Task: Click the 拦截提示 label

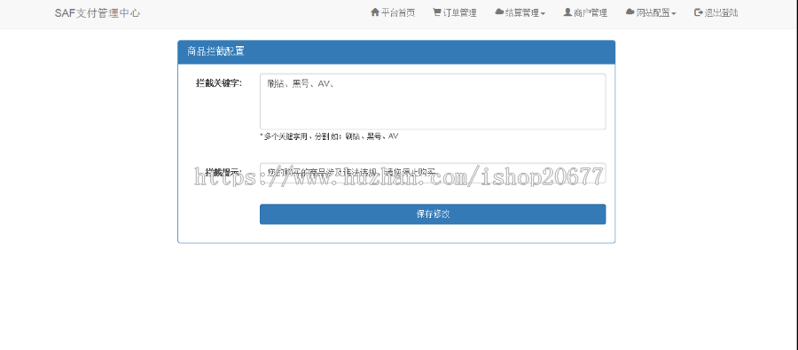Action: pos(223,172)
